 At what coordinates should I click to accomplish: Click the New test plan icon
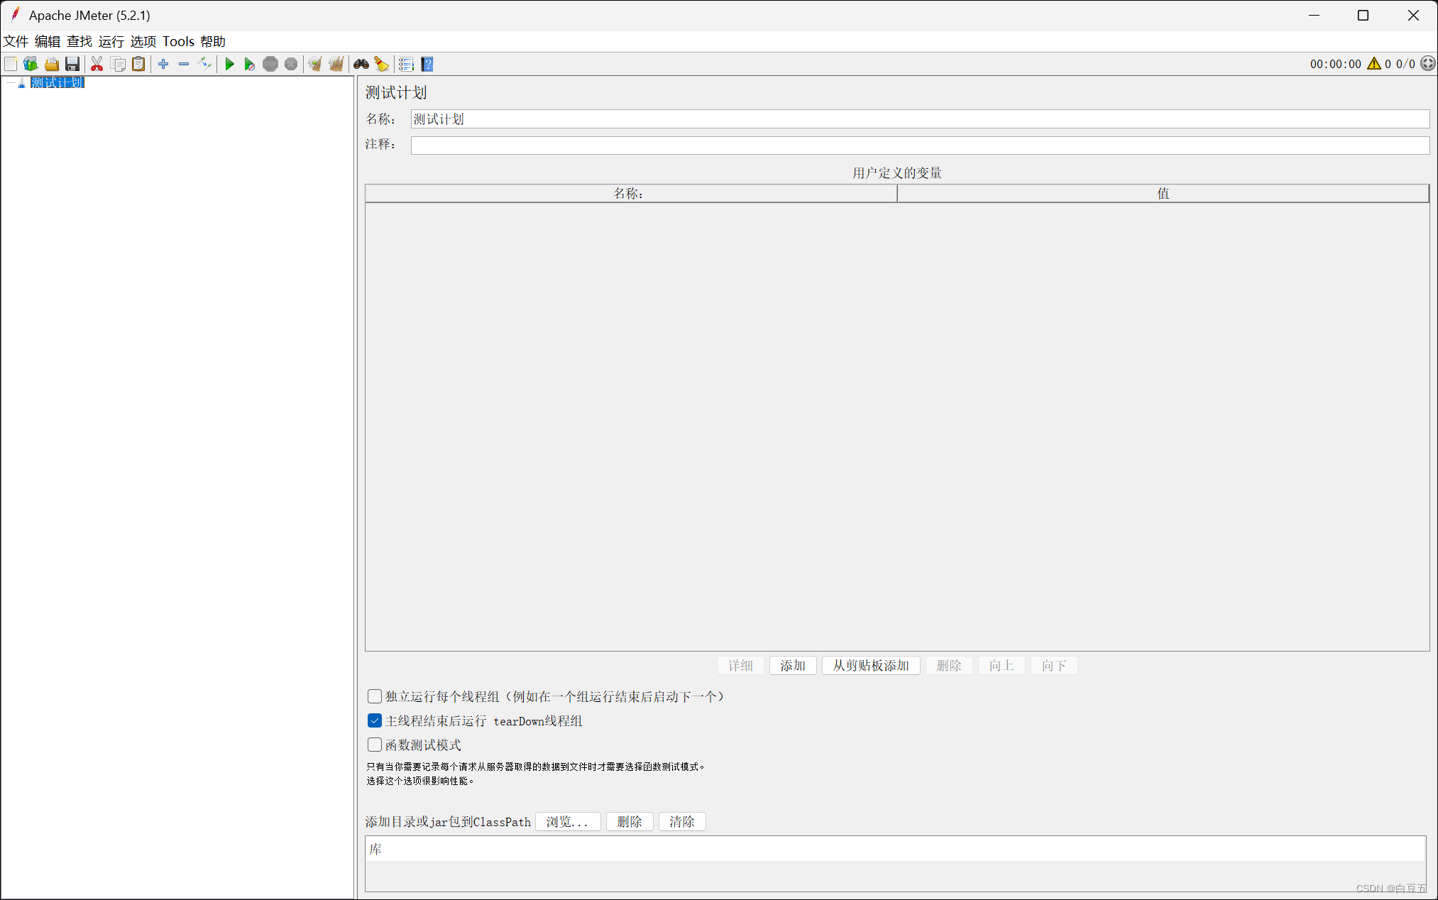[11, 65]
